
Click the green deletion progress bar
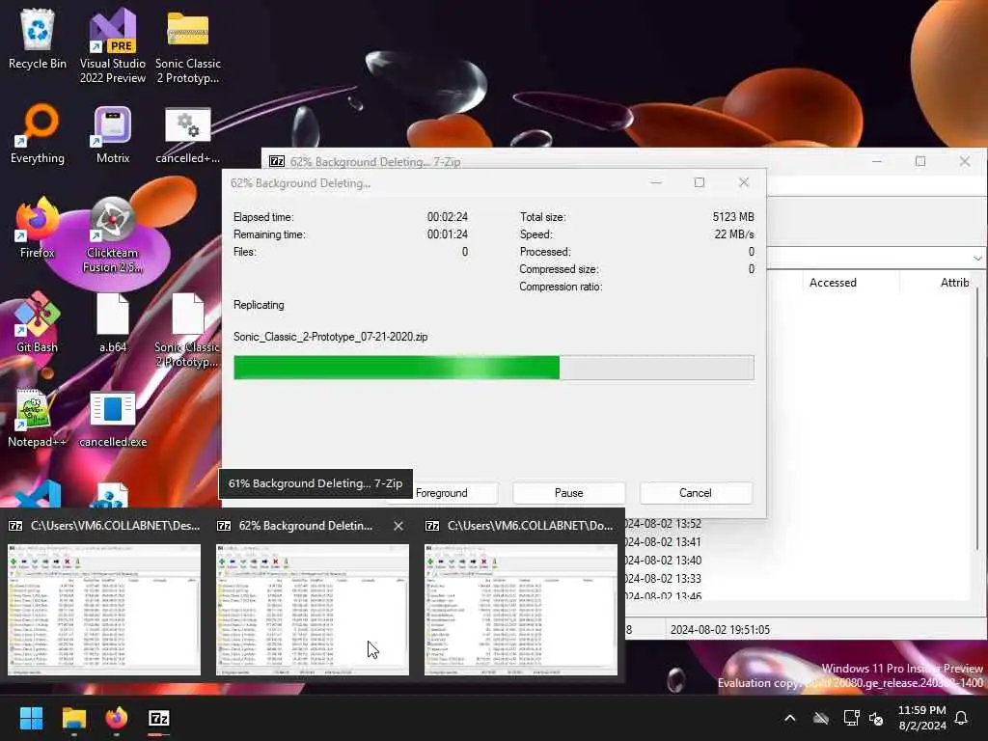pyautogui.click(x=493, y=368)
